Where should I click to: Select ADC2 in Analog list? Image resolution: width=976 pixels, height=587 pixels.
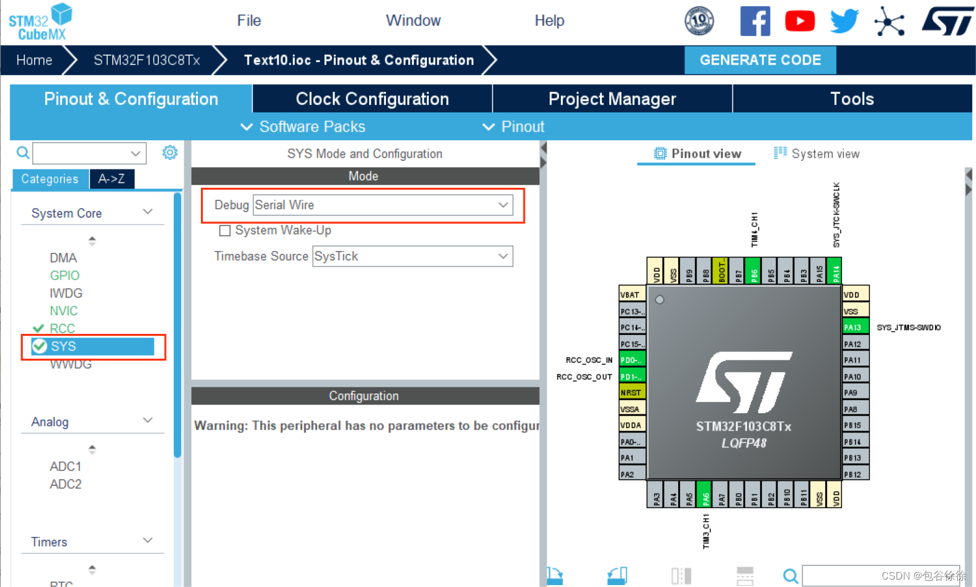(65, 484)
